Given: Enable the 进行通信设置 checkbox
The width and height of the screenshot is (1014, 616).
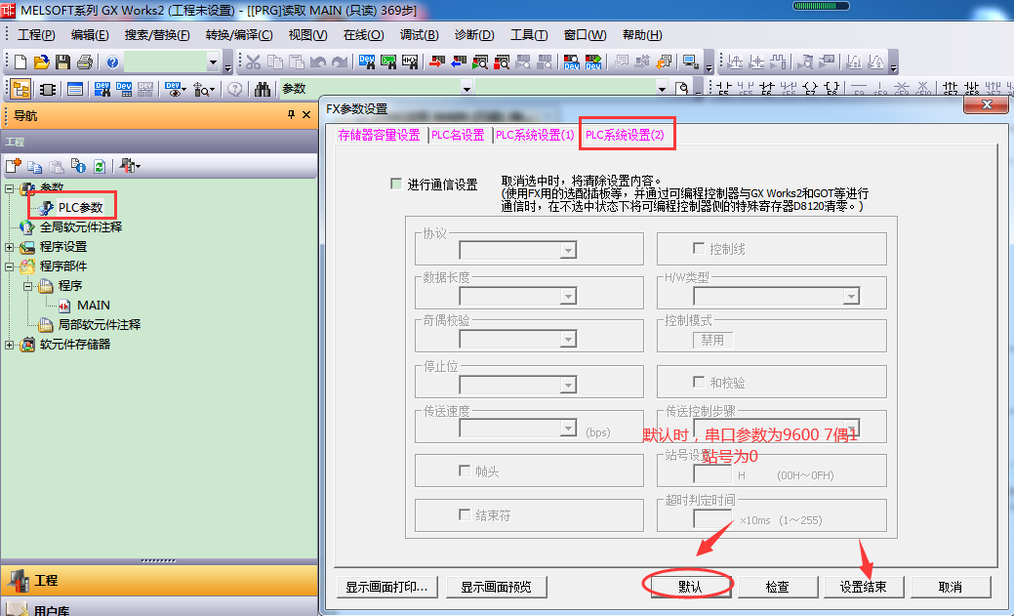Looking at the screenshot, I should coord(396,184).
